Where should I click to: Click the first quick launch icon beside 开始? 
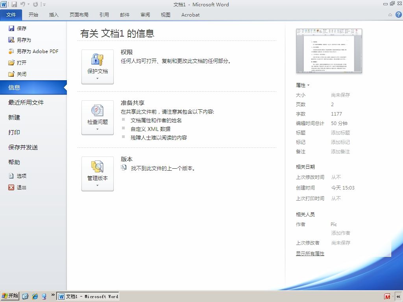point(25,296)
